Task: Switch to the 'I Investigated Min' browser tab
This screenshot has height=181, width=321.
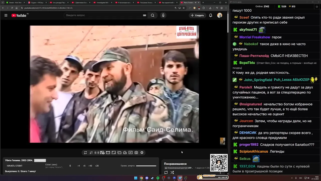Action: 103,3
